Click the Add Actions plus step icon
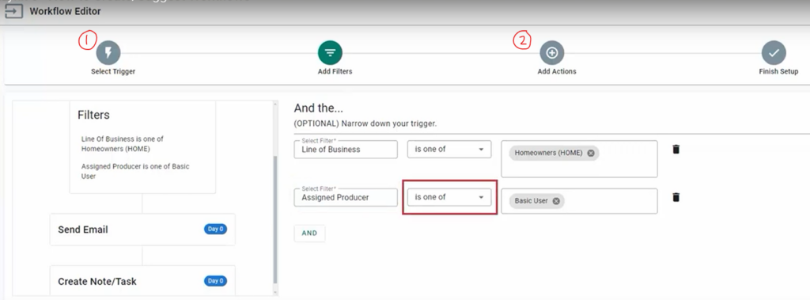Screen dimensions: 810x300 pos(551,52)
